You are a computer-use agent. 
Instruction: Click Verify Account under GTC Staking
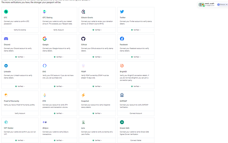click(59, 30)
